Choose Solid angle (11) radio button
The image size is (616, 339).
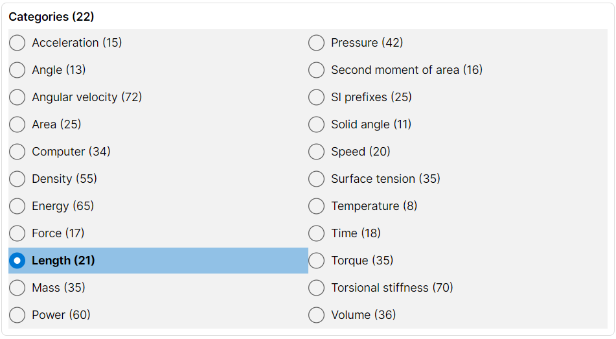[316, 124]
